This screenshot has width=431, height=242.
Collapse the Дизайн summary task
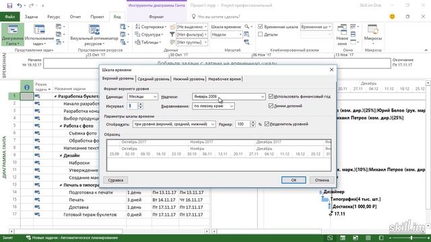(x=61, y=155)
